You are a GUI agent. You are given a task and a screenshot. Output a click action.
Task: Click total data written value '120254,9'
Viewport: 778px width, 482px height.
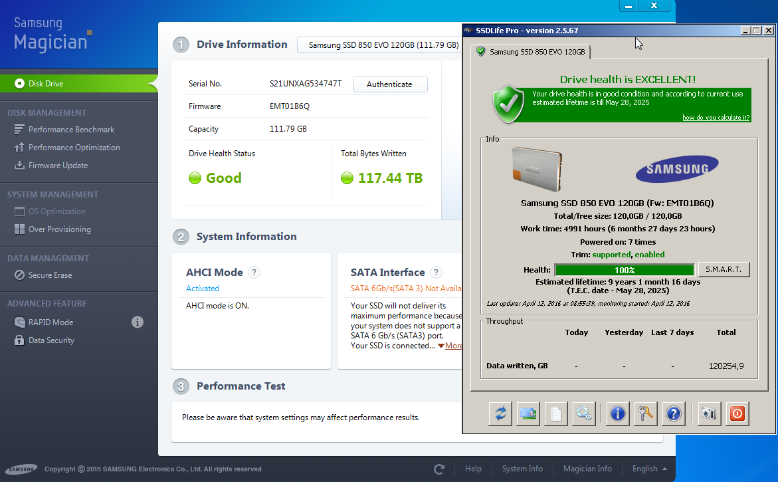coord(726,366)
